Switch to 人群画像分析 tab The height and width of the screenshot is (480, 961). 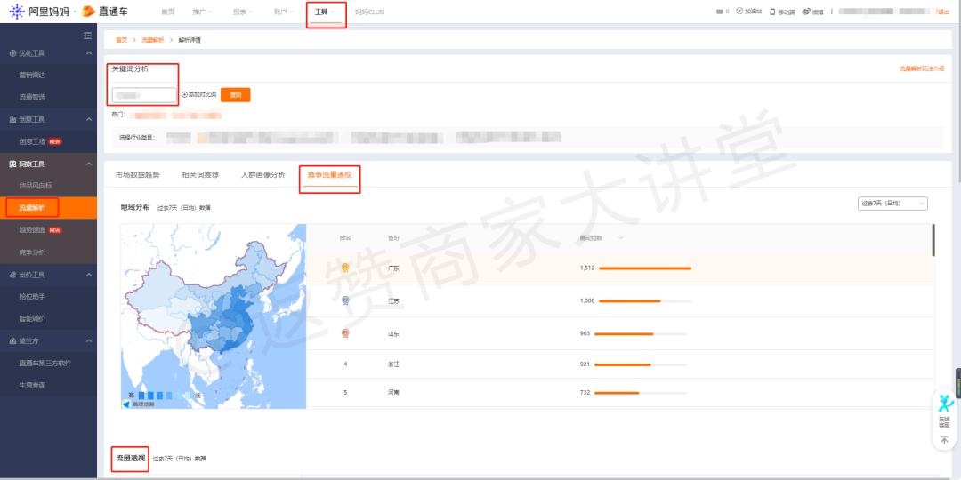263,175
